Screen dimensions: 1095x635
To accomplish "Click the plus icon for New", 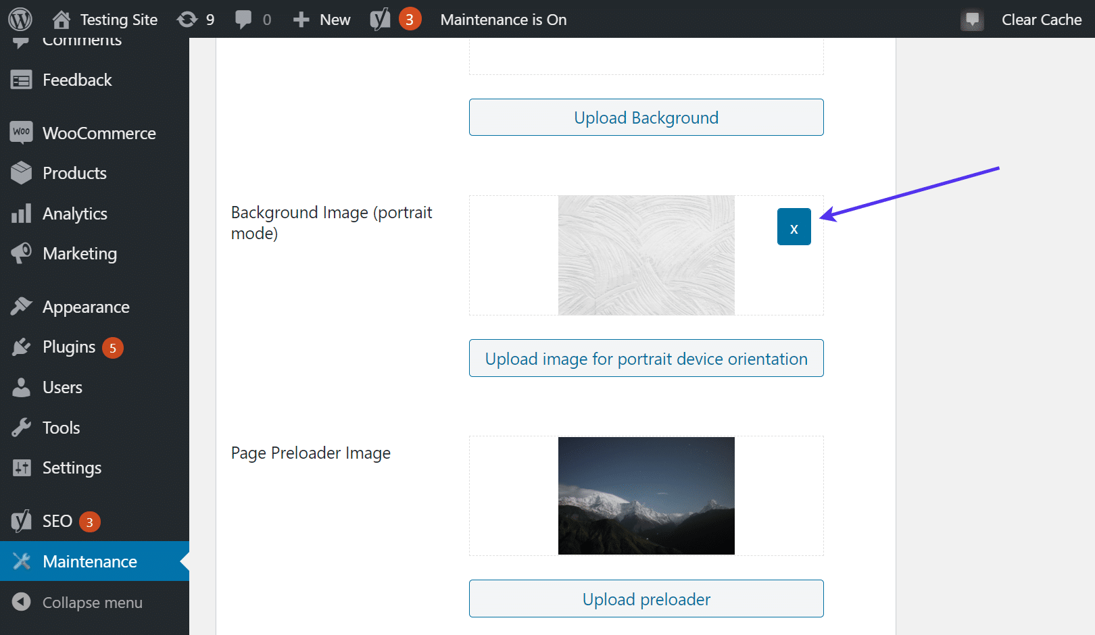I will click(301, 20).
